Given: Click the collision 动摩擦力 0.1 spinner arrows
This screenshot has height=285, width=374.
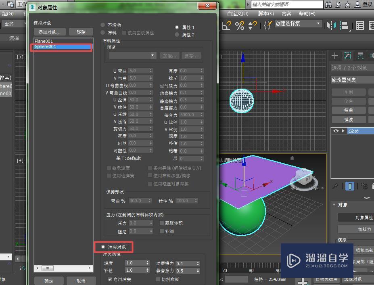Looking at the screenshot, I should [198, 264].
